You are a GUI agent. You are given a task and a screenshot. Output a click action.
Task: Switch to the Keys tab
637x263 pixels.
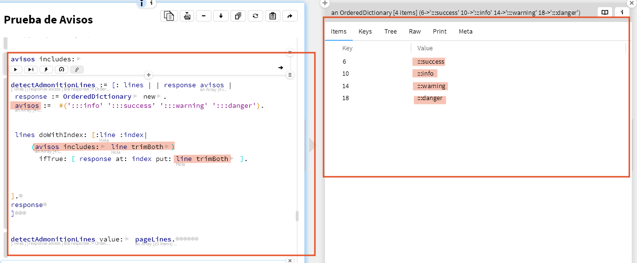coord(365,31)
